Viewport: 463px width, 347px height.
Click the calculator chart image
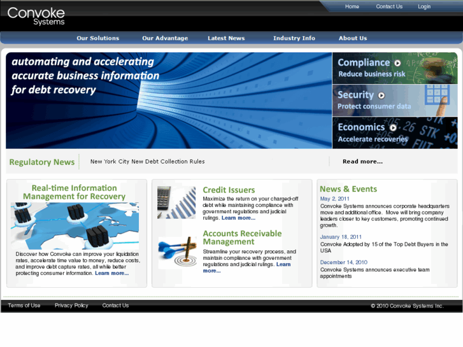tap(176, 202)
